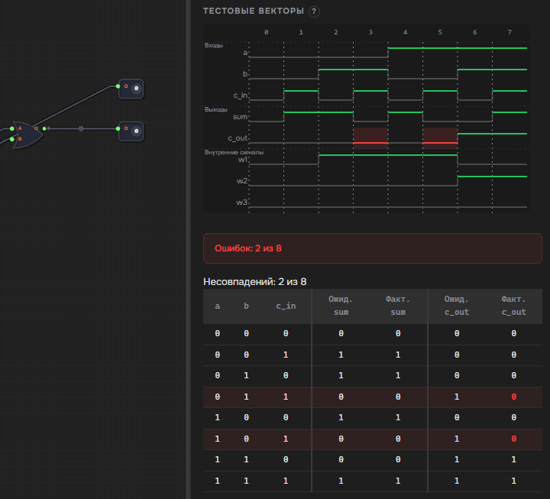550x499 pixels.
Task: Click the wire junction dot after OR gate
Action: click(81, 129)
